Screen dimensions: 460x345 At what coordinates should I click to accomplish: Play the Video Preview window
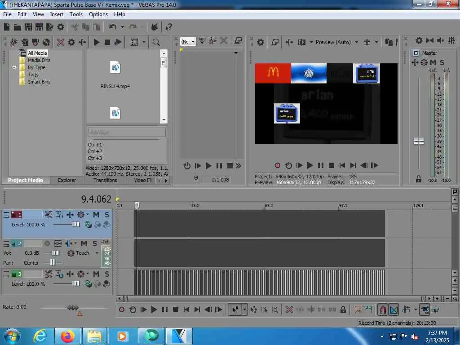point(310,165)
